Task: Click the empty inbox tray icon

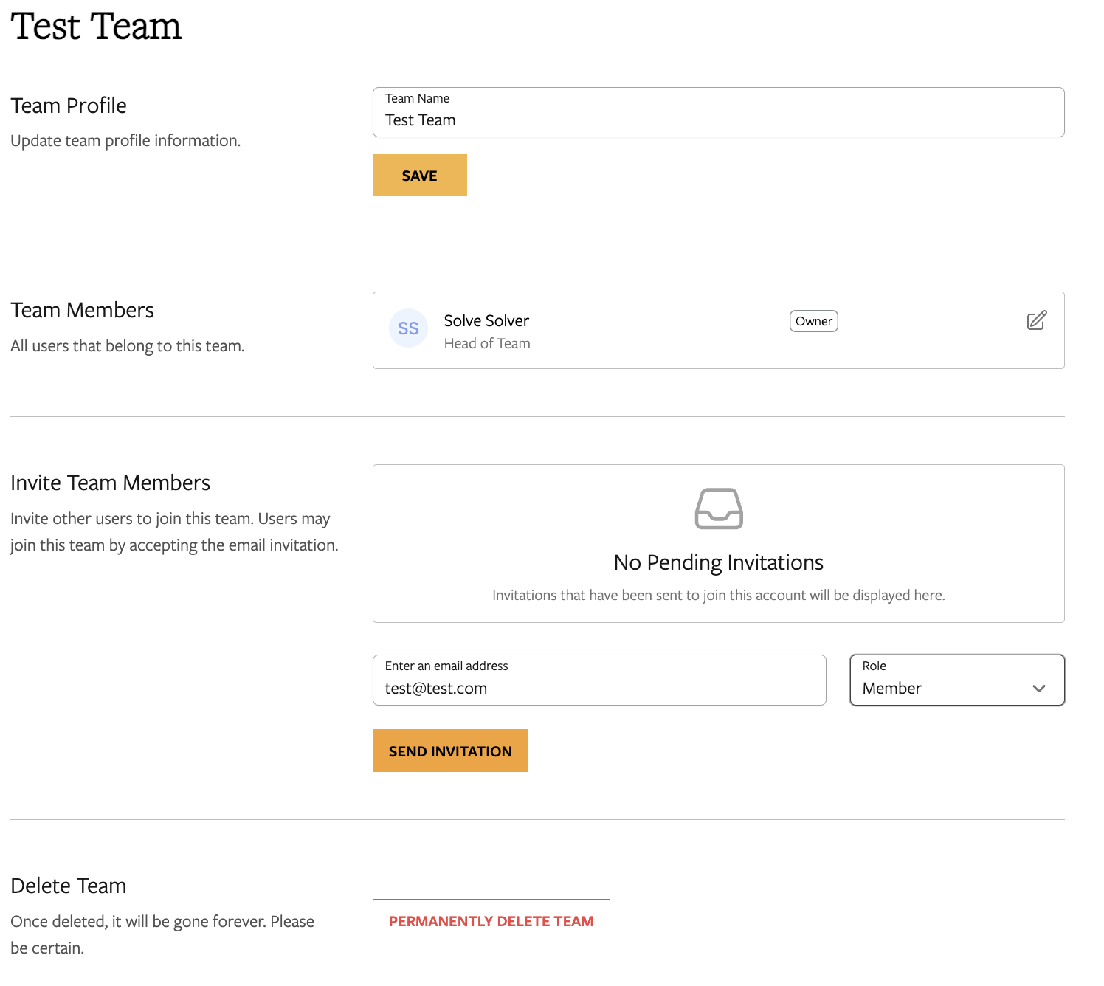Action: click(x=718, y=508)
